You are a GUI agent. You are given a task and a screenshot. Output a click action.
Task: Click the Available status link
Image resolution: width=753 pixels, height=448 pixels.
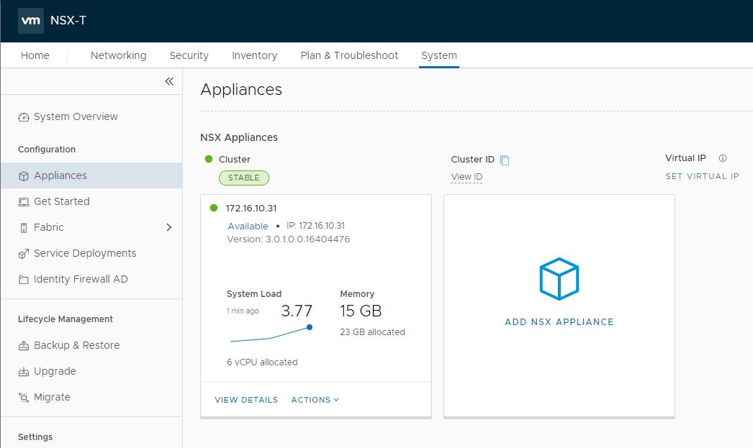(248, 226)
